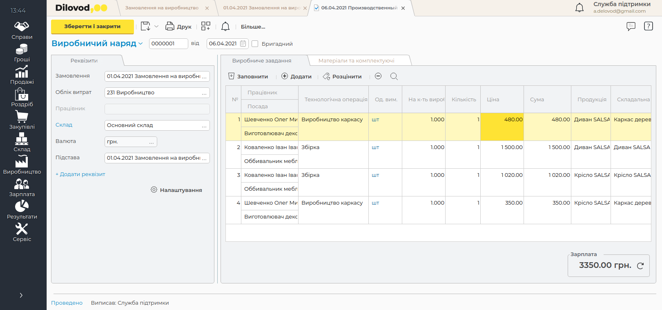This screenshot has width=662, height=310.
Task: Switch to Матеріали та комплектуючі tab
Action: coord(356,60)
